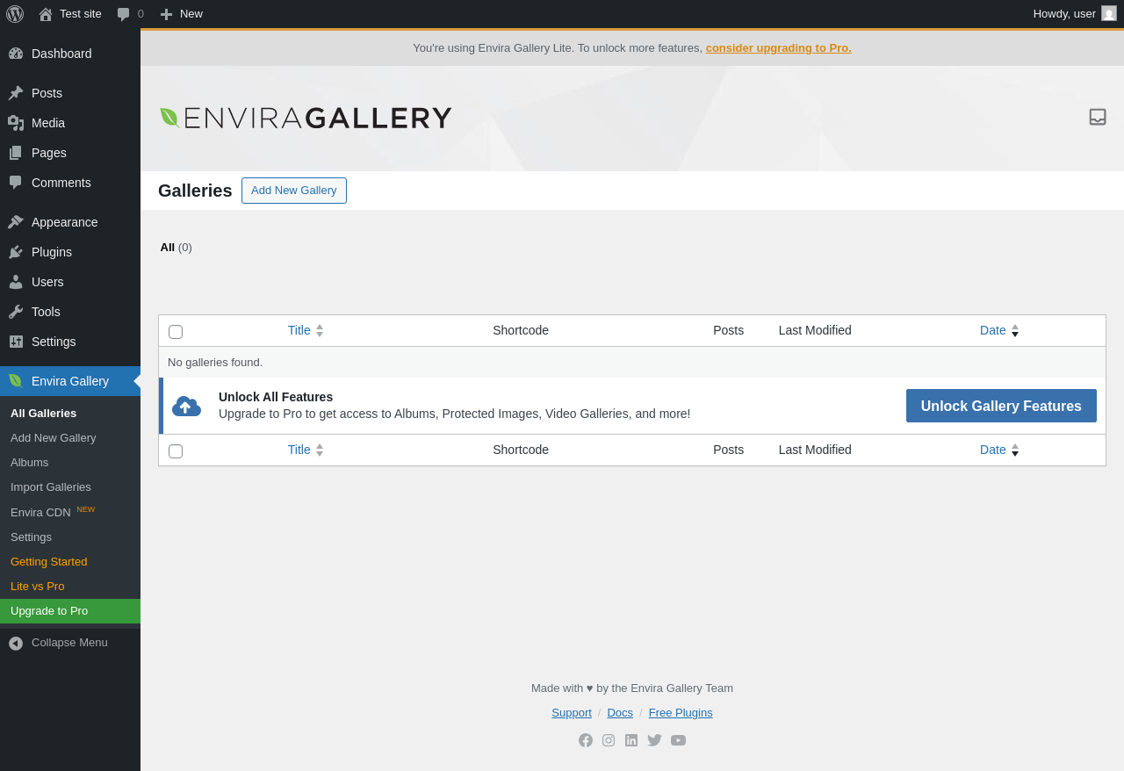Click the Dashboard gauge icon
Image resolution: width=1124 pixels, height=771 pixels.
click(16, 54)
